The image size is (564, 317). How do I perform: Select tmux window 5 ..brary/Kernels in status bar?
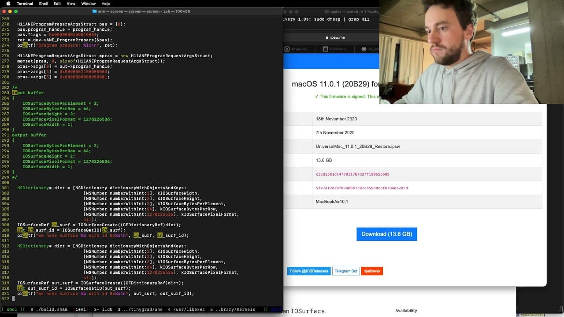(234, 310)
